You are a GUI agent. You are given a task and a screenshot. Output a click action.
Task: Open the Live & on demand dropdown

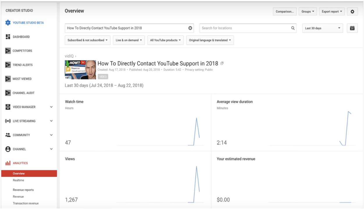[129, 40]
